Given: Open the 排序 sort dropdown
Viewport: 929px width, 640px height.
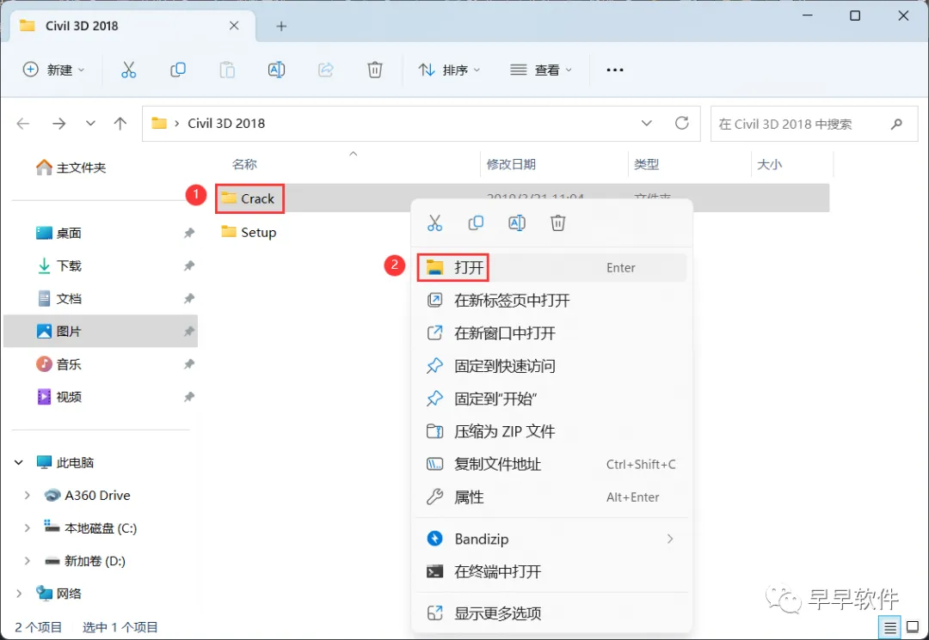Looking at the screenshot, I should pyautogui.click(x=449, y=70).
